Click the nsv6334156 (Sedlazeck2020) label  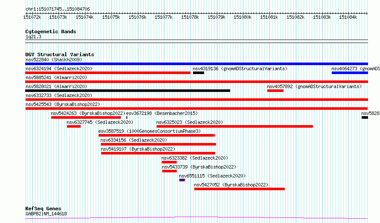(x=134, y=140)
